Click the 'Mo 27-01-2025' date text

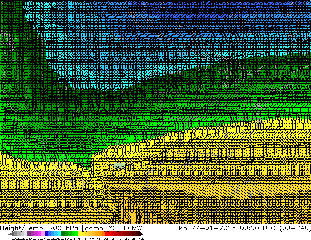pos(207,228)
